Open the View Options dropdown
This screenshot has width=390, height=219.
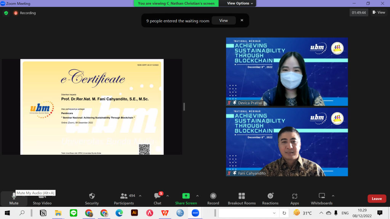[240, 3]
